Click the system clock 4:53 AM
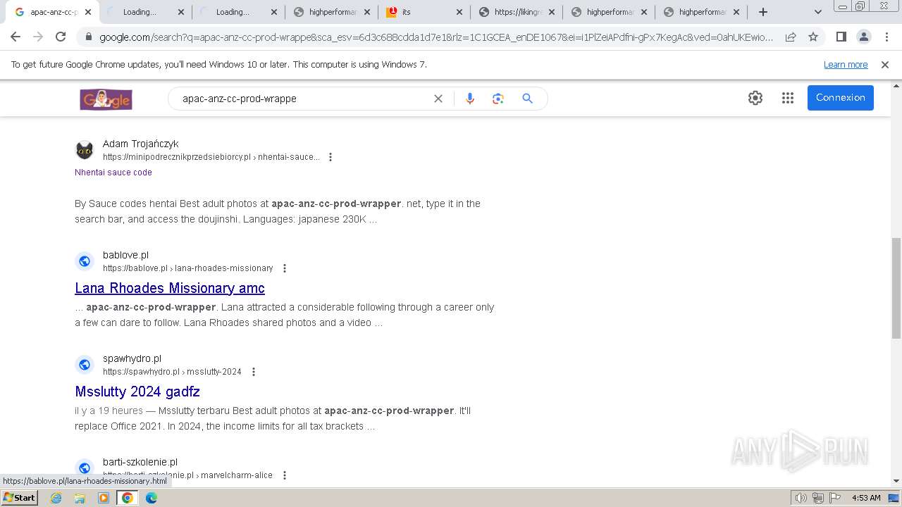902x507 pixels. pos(866,498)
